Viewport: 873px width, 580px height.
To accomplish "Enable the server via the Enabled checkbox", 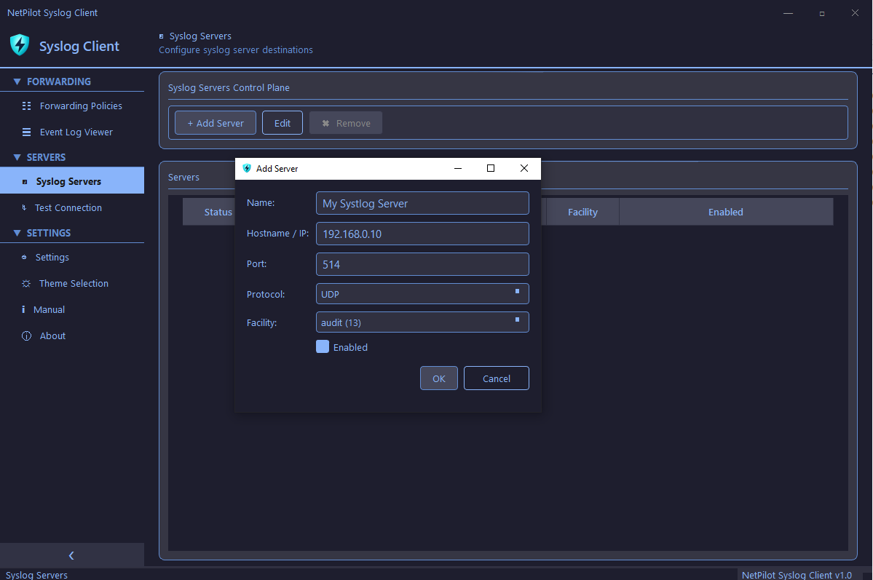I will click(x=322, y=346).
